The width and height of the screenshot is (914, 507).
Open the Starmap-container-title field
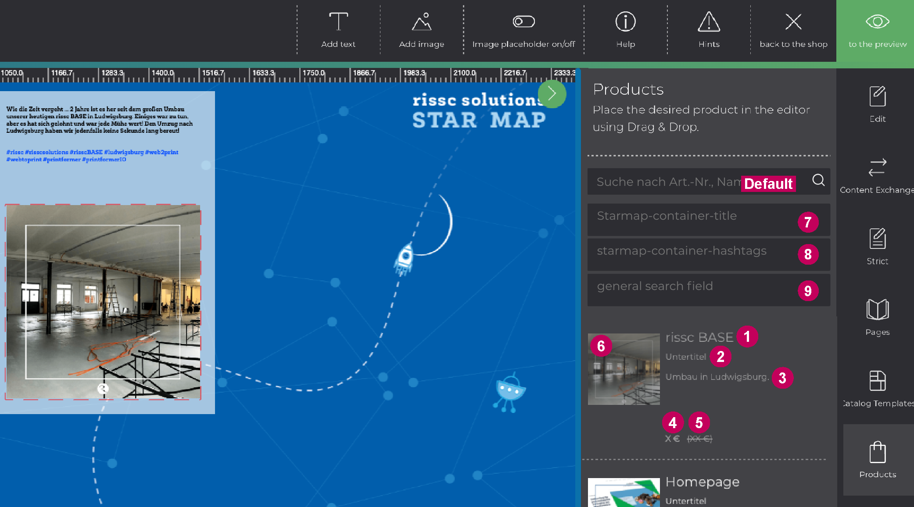tap(693, 219)
